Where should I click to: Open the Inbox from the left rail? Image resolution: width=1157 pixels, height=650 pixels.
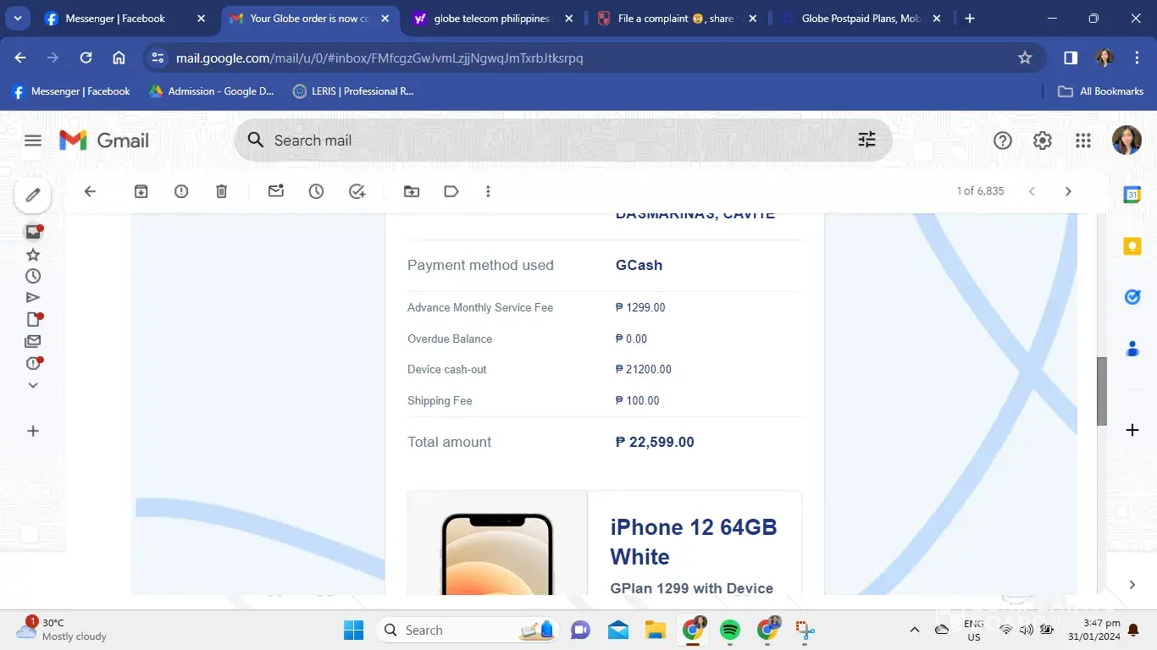tap(33, 232)
